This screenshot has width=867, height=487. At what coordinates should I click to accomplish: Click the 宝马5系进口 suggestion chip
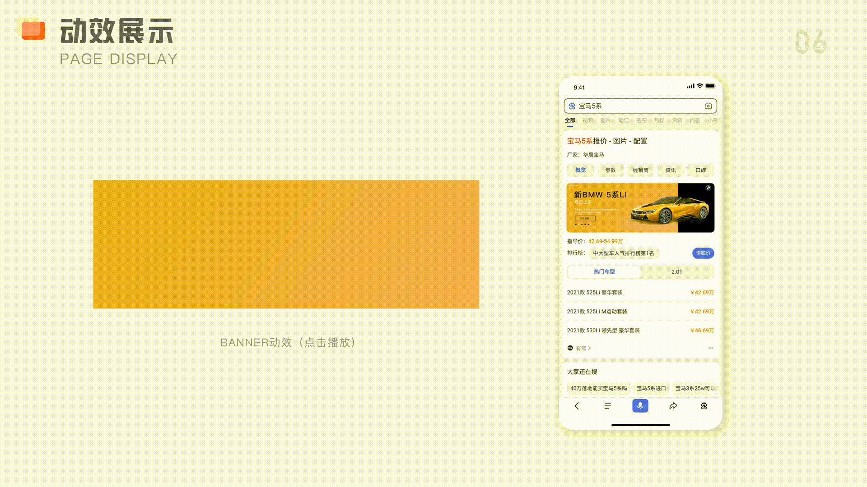[651, 388]
